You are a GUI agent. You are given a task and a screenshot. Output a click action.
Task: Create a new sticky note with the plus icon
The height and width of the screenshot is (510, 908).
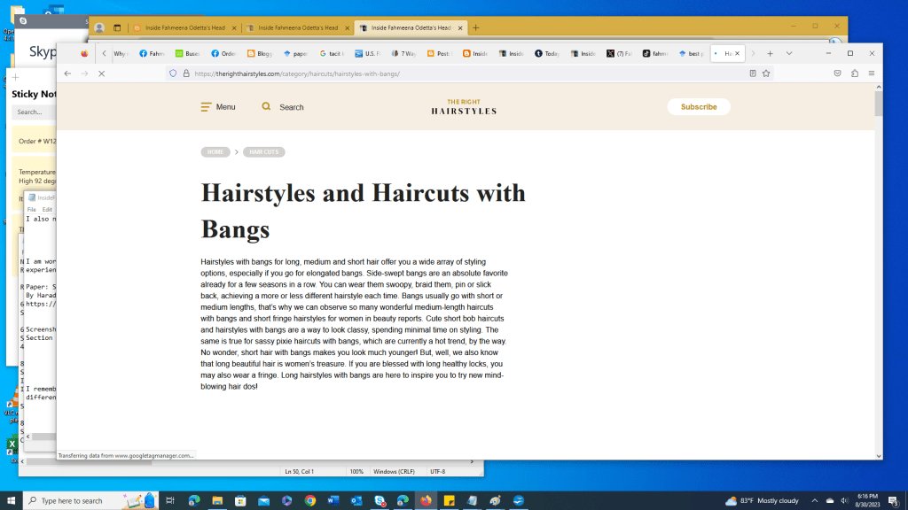[14, 77]
